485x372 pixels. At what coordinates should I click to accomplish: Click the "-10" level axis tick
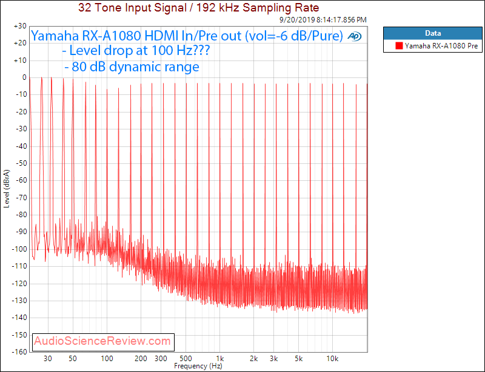21,94
